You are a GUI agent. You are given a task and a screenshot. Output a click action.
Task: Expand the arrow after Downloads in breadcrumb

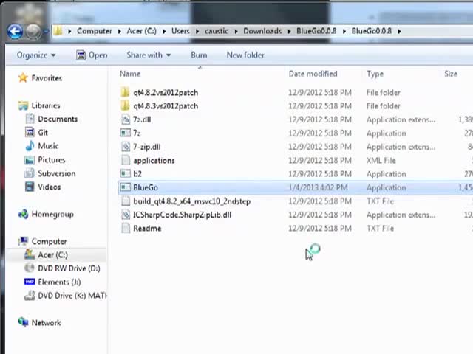tap(289, 31)
